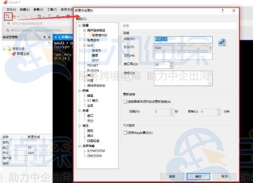Screen dimensions: 253x183
Task: Collapse the 外观 category node
Action: tap(80, 111)
